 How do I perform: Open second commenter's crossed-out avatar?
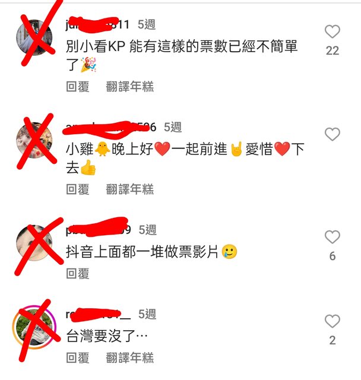point(34,140)
